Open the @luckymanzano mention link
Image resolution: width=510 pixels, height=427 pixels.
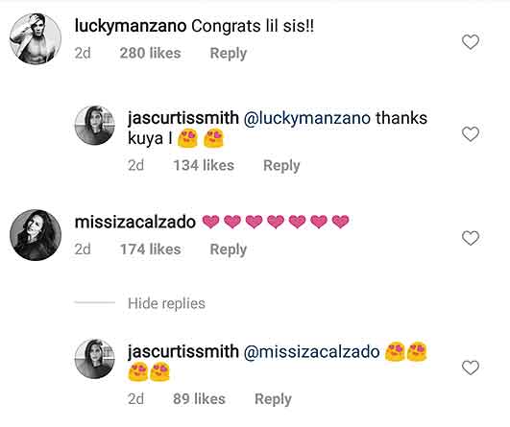click(x=306, y=118)
